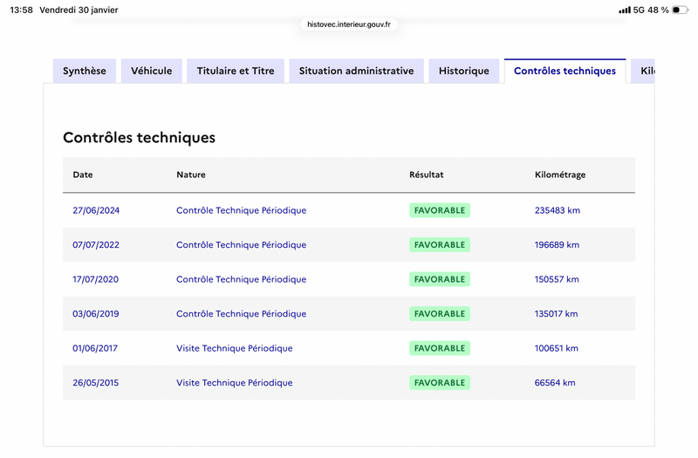Tap the histovec.interieur.gouv.fr address bar
Image resolution: width=698 pixels, height=458 pixels.
[349, 24]
